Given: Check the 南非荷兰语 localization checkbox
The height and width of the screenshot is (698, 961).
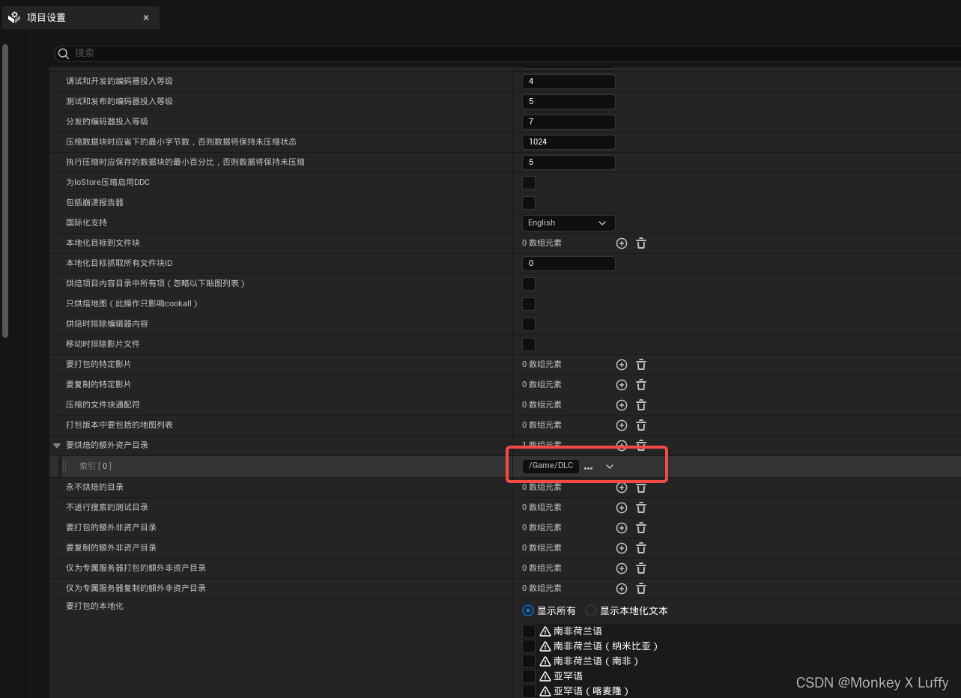Looking at the screenshot, I should coord(529,631).
